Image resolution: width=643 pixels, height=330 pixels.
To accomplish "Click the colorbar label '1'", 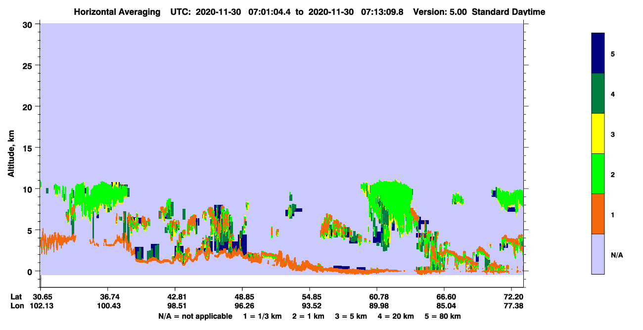I will pos(613,214).
